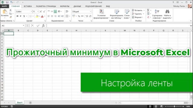This screenshot has height=108, width=193.
Task: Click in the formula bar
Action: pyautogui.click(x=118, y=25)
